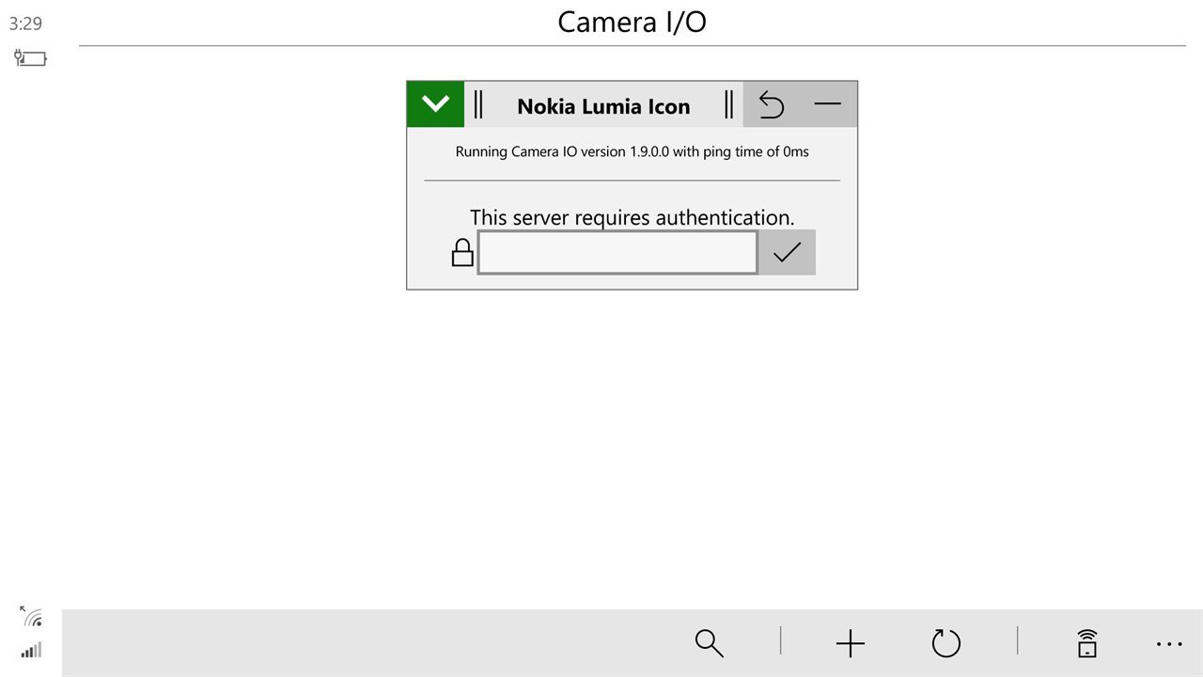Remove the server using the minus icon
1203x677 pixels.
click(x=828, y=104)
